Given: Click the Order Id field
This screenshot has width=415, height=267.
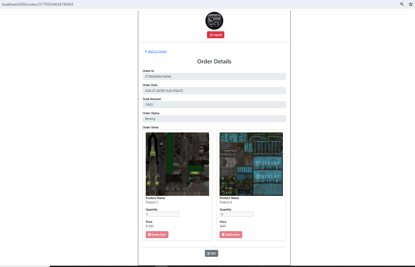Looking at the screenshot, I should (x=214, y=77).
